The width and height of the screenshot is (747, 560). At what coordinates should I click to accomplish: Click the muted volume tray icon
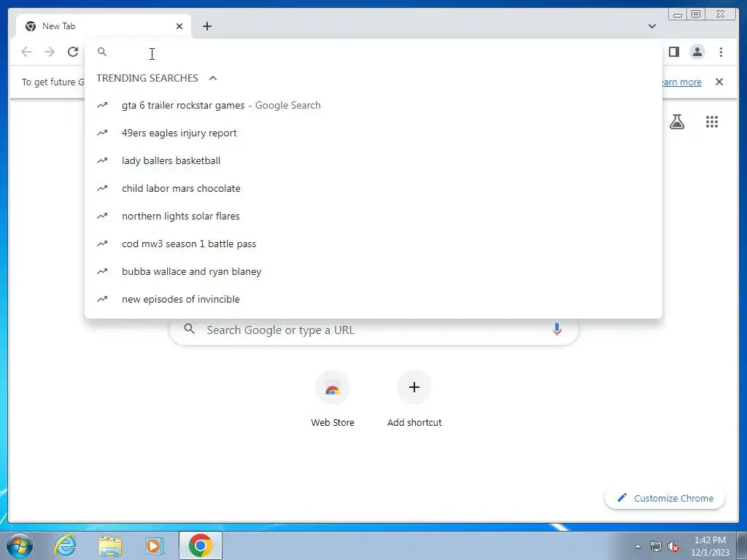pyautogui.click(x=673, y=546)
